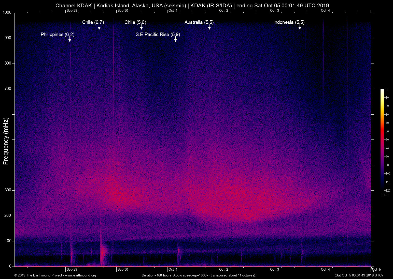The width and height of the screenshot is (393, 279).
Task: Select the 700 frequency tick label
Action: tap(8, 89)
